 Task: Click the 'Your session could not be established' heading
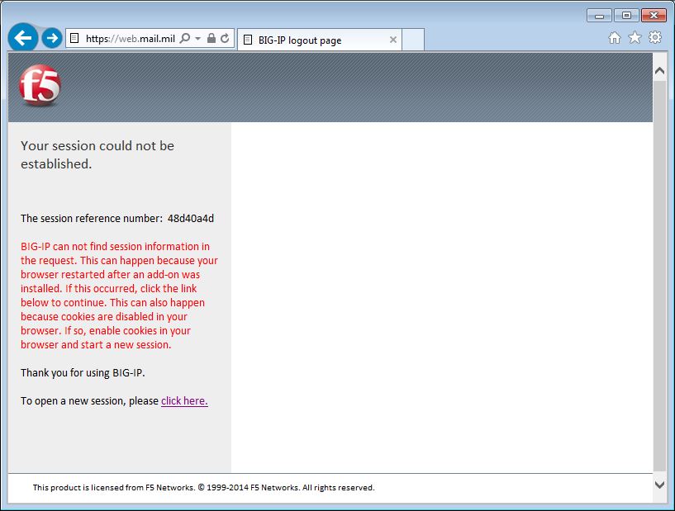(97, 155)
